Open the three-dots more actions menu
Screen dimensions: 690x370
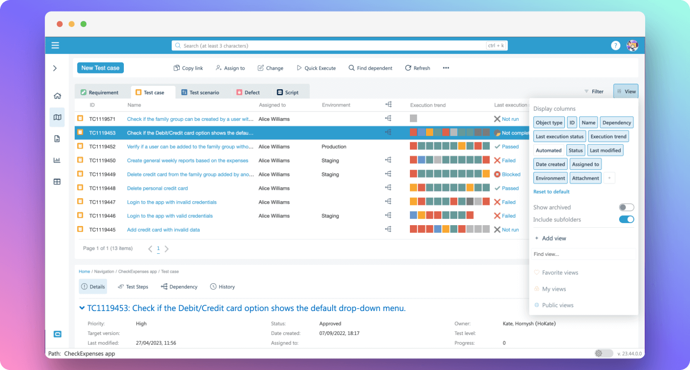[x=446, y=68]
